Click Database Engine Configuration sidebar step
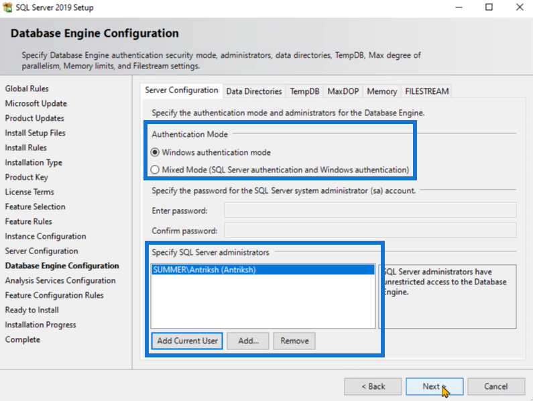 pyautogui.click(x=62, y=266)
